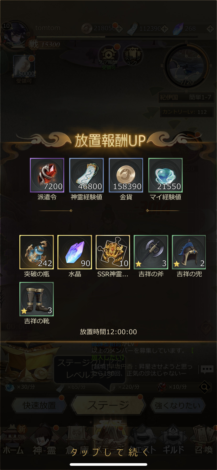Select the 水晶 crystal item icon
Viewport: 217px width, 470px height.
(x=75, y=252)
